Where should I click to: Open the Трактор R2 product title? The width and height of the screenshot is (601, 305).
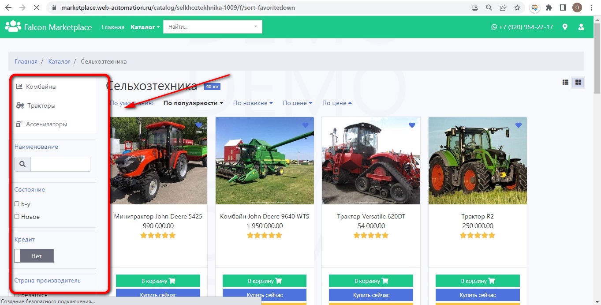pyautogui.click(x=478, y=216)
